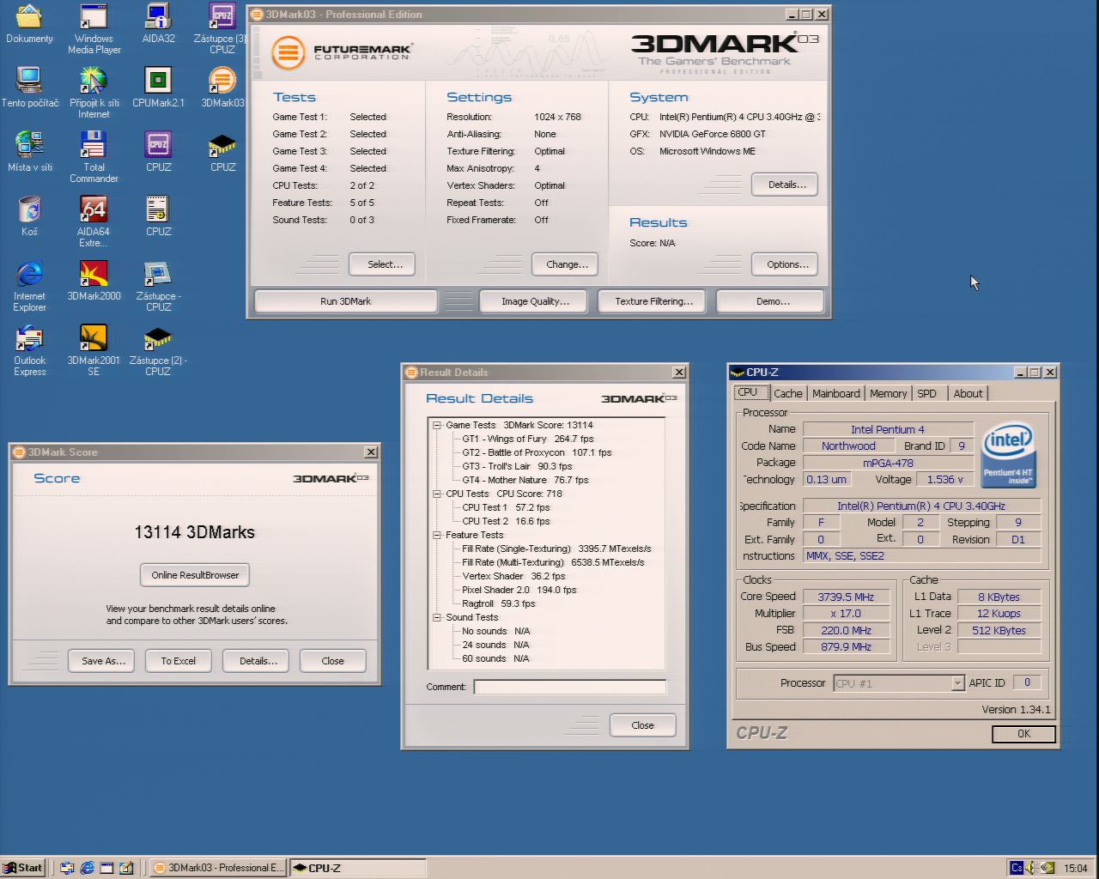Viewport: 1099px width, 879px height.
Task: Click the Cs language indicator in tray
Action: [x=1017, y=868]
